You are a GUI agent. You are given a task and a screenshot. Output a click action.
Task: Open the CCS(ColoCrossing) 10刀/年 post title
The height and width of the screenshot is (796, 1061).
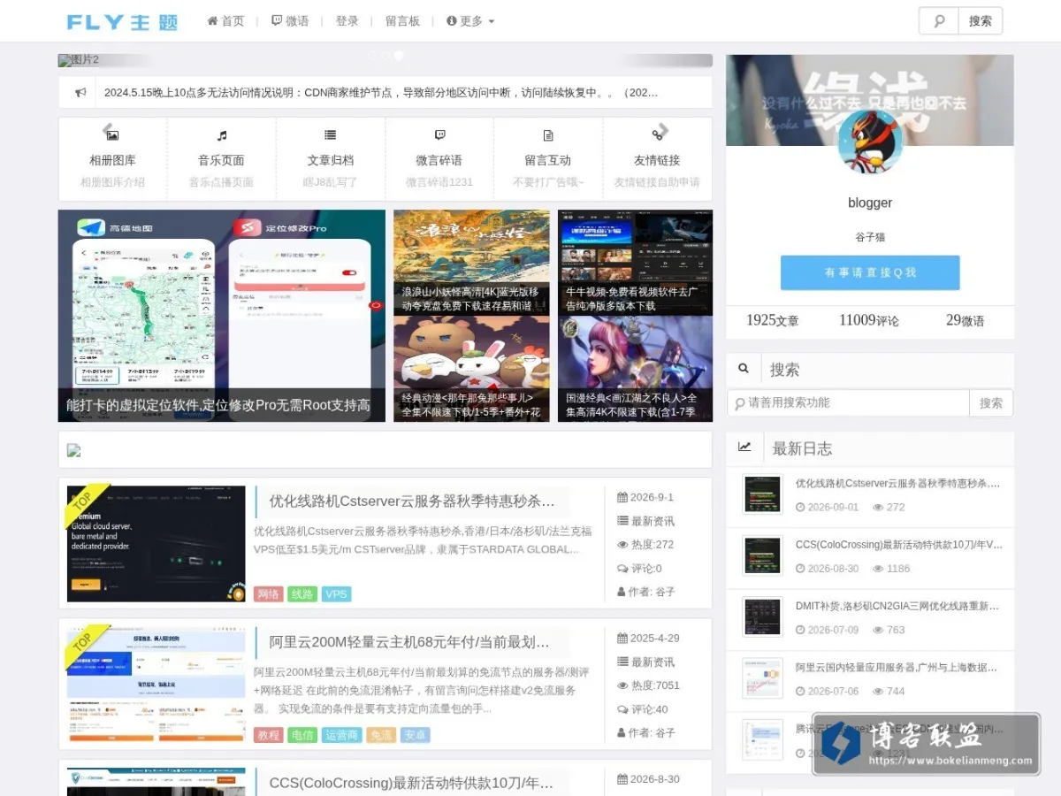pos(411,783)
